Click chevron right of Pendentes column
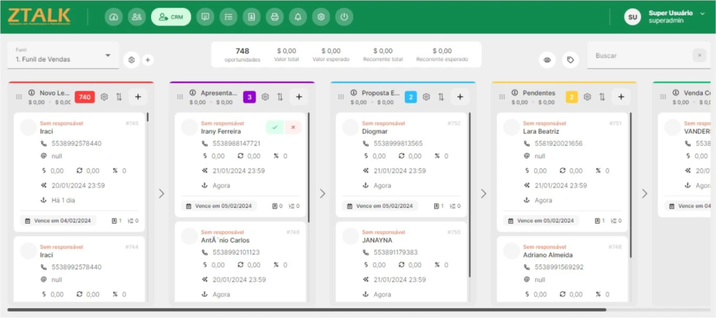Screen dimensions: 716x318 point(644,194)
